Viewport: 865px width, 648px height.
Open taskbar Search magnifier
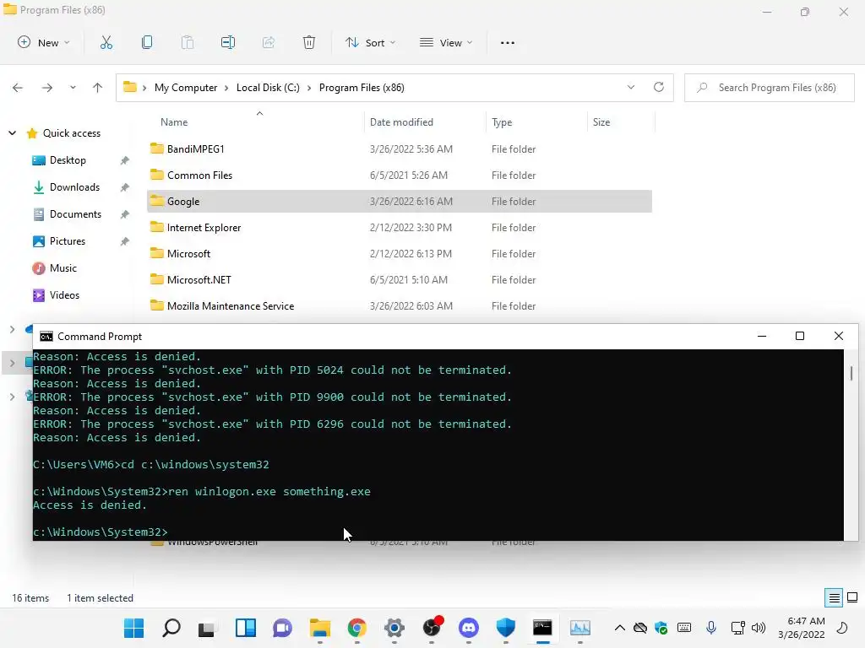pos(171,628)
